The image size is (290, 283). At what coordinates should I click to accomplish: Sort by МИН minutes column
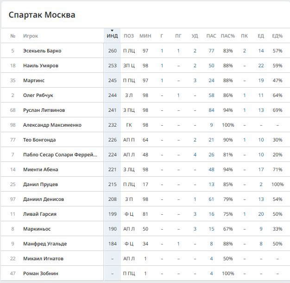point(145,36)
